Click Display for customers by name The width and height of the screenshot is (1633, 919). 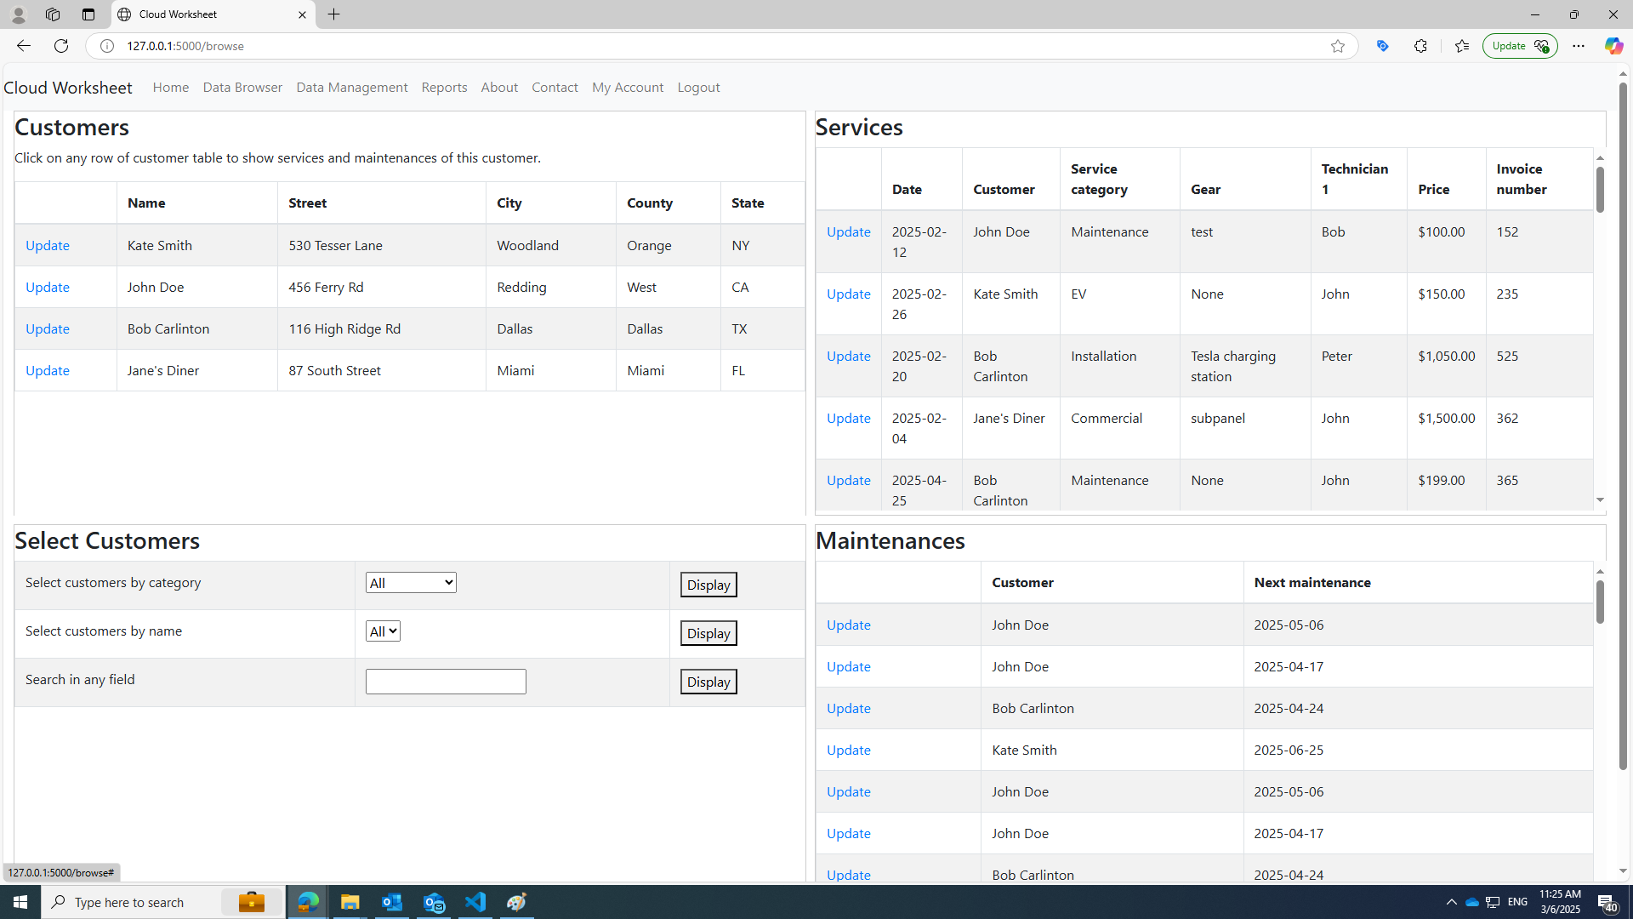pos(708,633)
